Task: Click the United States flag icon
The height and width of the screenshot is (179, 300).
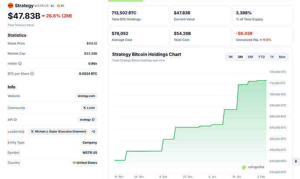Action: click(74, 163)
